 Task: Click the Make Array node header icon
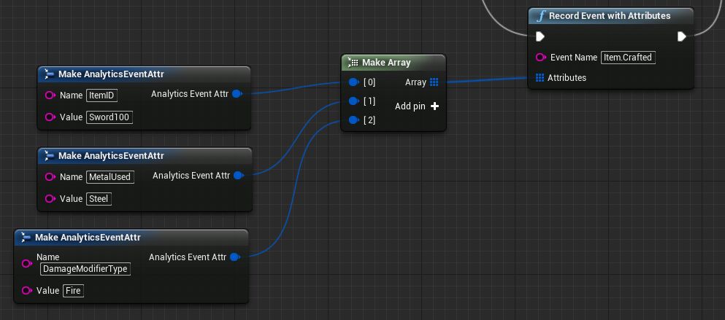pyautogui.click(x=353, y=63)
